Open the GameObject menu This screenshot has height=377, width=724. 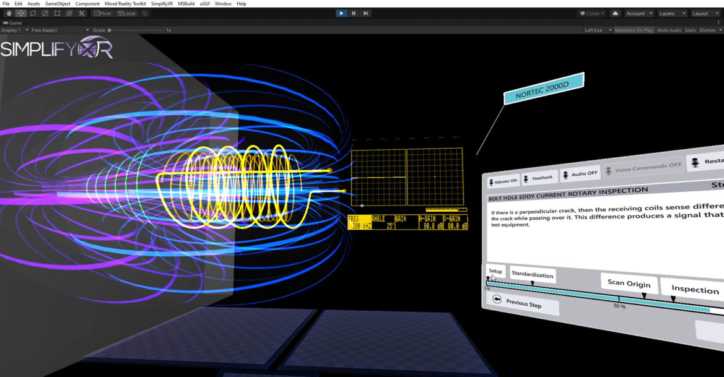[x=58, y=4]
